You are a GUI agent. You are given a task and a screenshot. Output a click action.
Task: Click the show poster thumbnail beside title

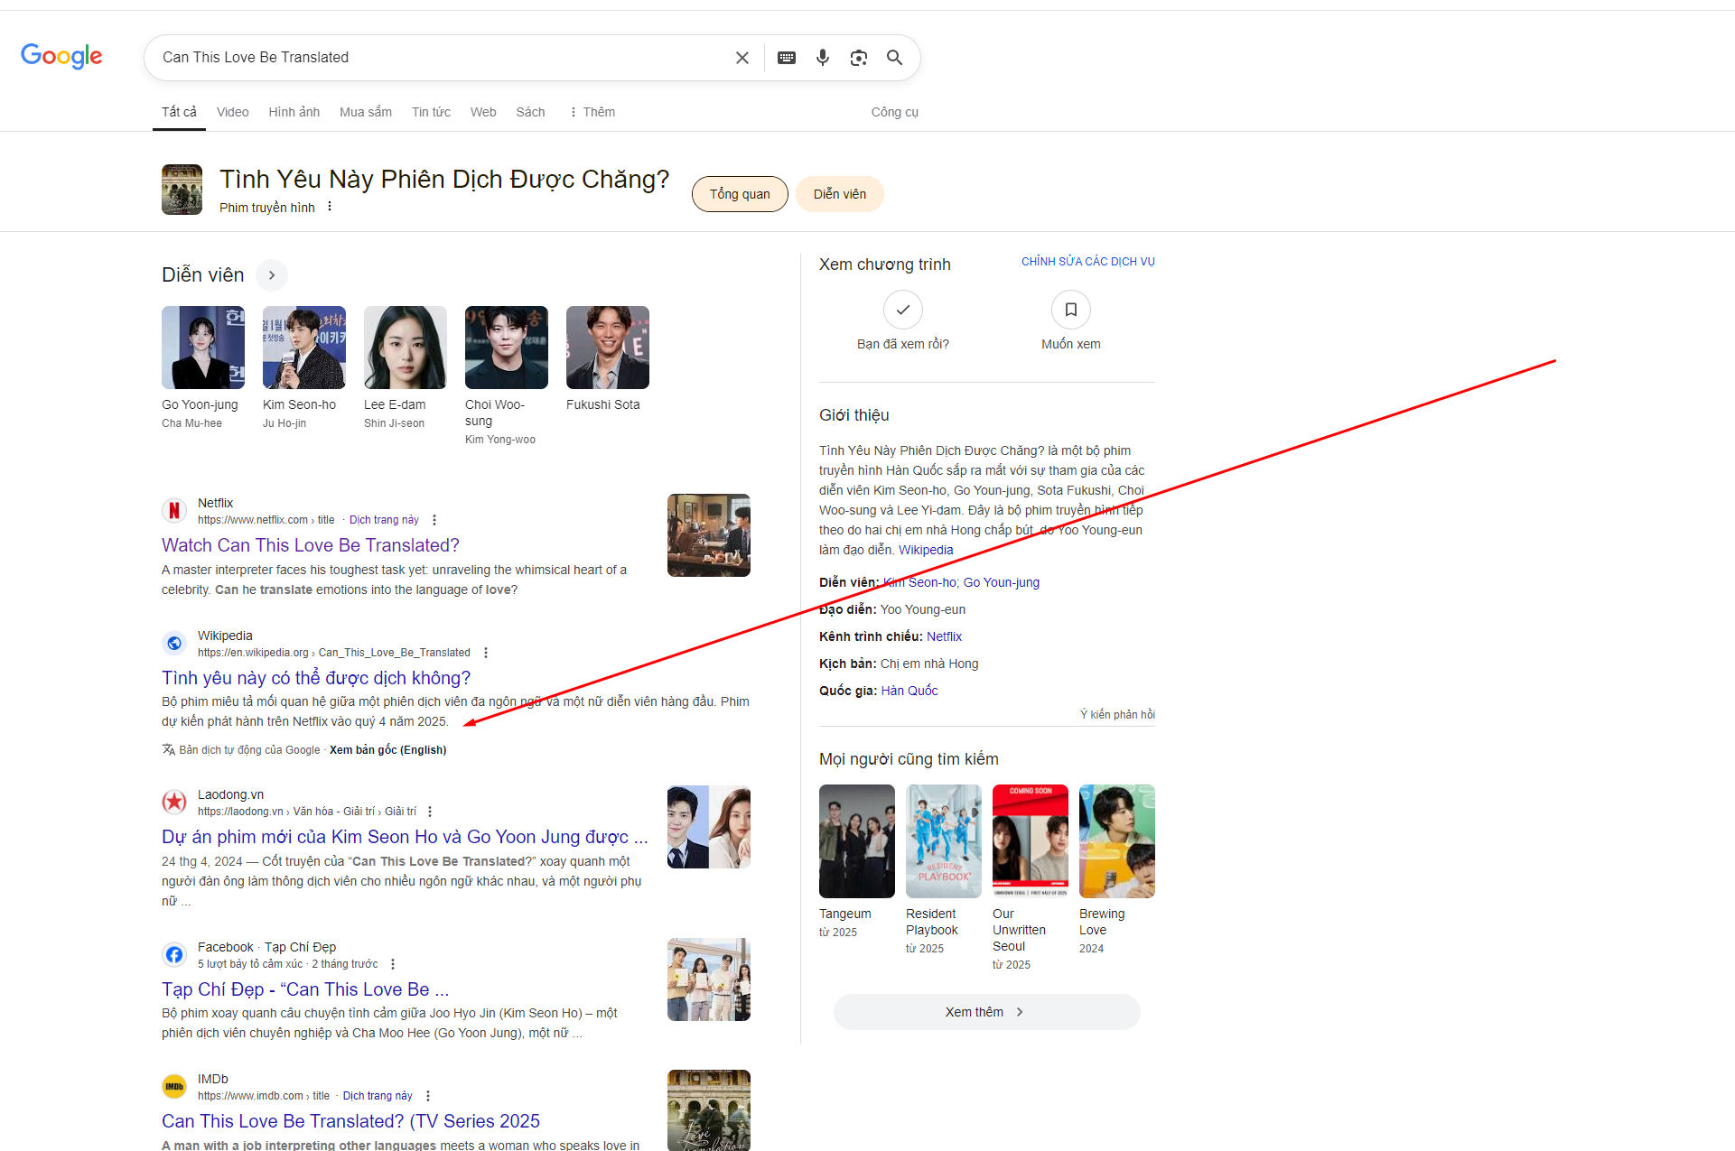pyautogui.click(x=182, y=190)
